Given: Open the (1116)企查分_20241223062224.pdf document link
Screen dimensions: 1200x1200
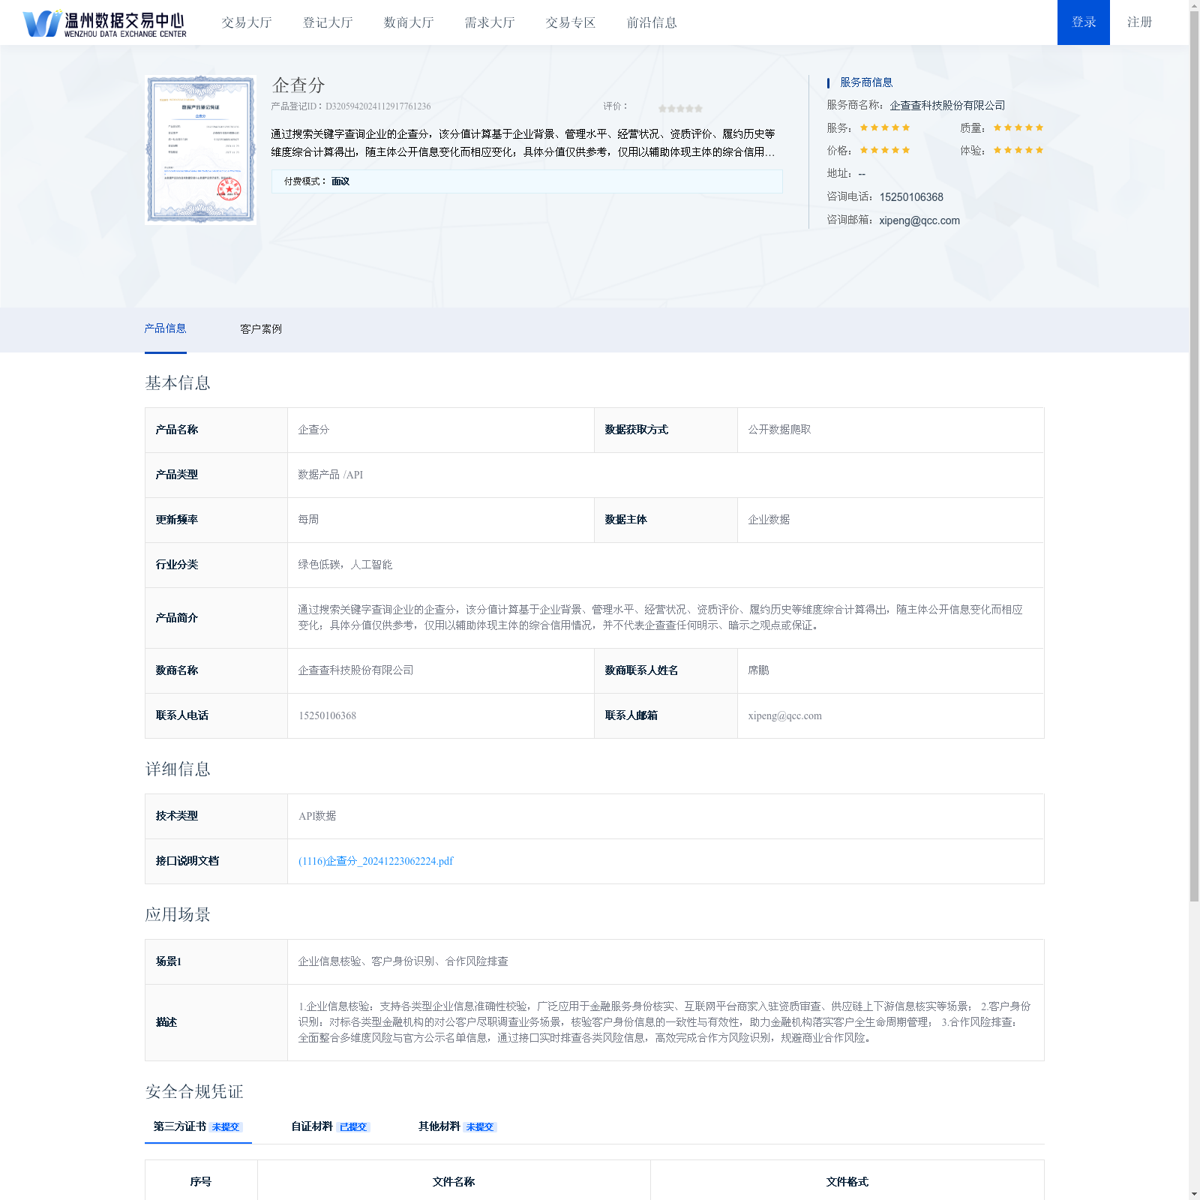Looking at the screenshot, I should coord(376,861).
